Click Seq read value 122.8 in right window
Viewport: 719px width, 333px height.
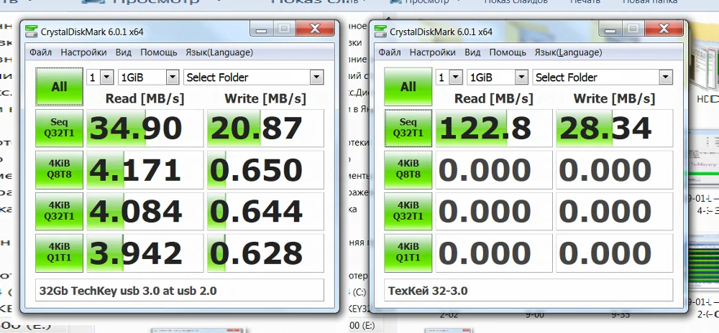494,128
